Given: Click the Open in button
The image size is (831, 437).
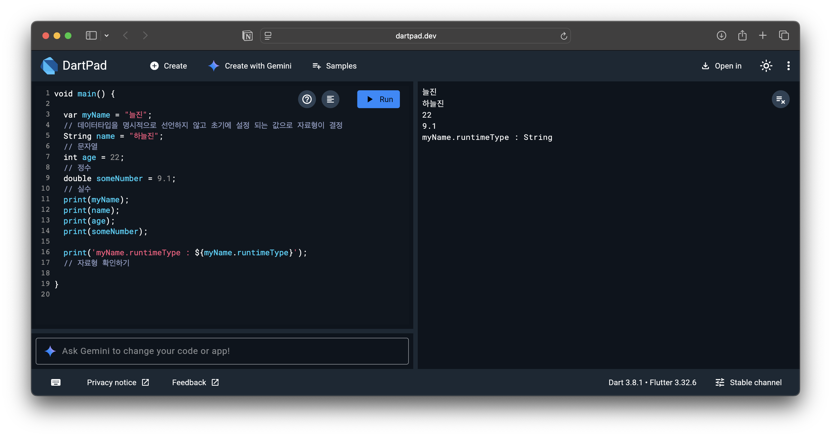Looking at the screenshot, I should coord(721,66).
